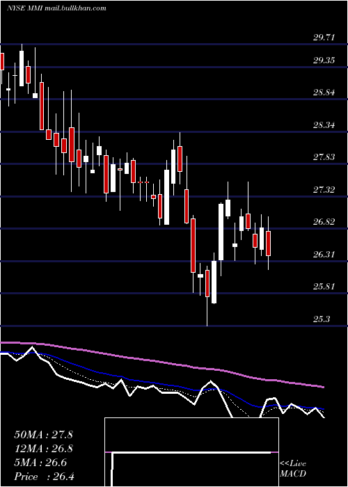Click the 26.31 price level label
This screenshot has width=348, height=487.
[x=324, y=255]
